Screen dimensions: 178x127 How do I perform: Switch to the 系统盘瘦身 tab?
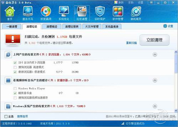pos(112,27)
